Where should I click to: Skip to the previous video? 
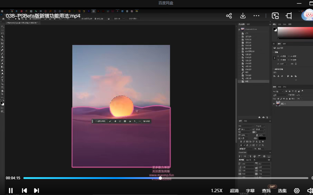(24, 190)
